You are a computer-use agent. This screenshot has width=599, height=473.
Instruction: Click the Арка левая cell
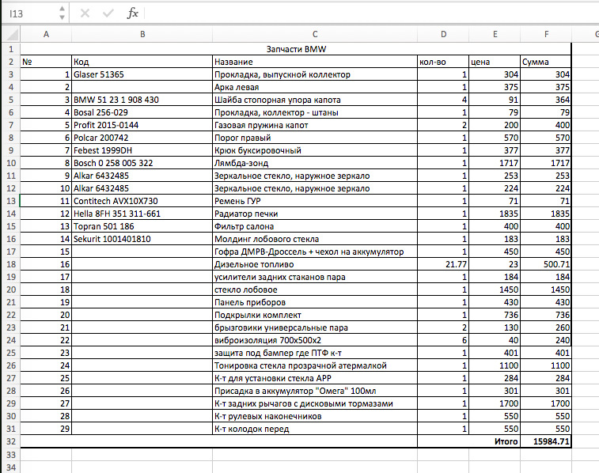[x=315, y=87]
